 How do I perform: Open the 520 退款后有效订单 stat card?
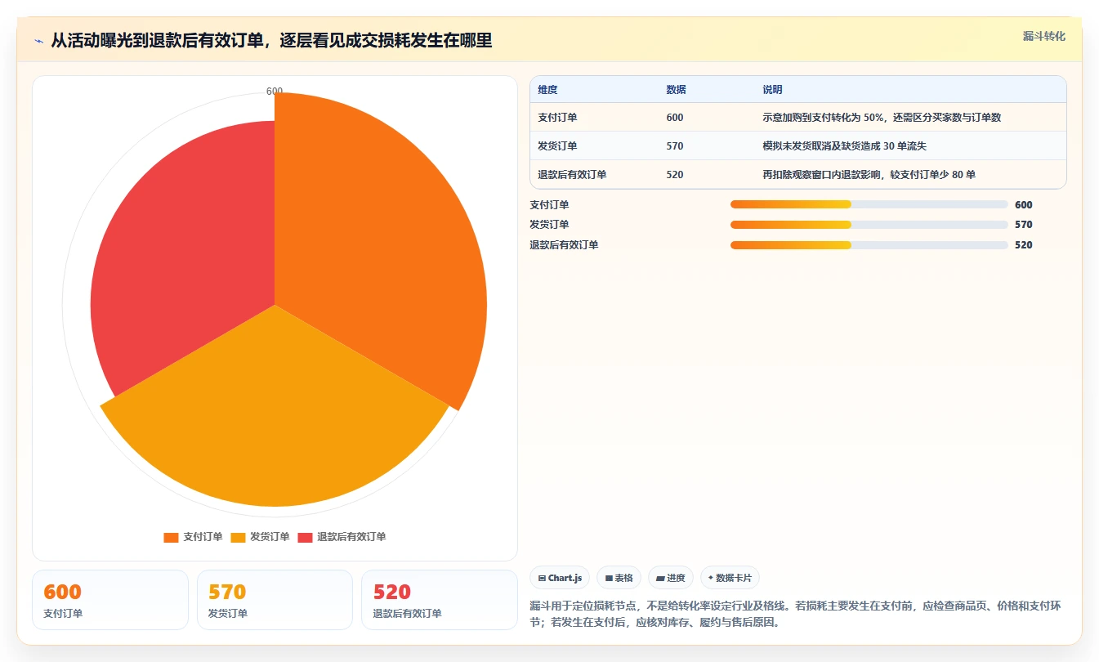pos(440,600)
